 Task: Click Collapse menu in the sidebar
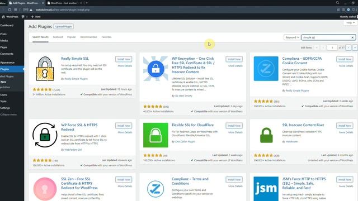point(8,114)
